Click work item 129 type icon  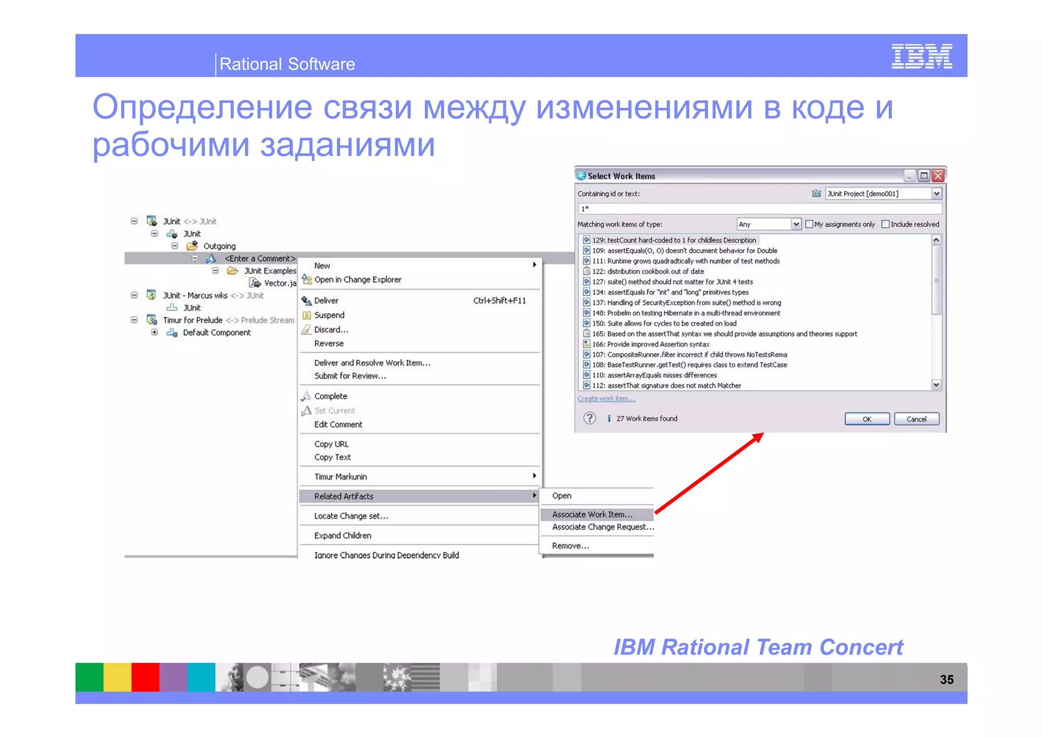(x=586, y=240)
